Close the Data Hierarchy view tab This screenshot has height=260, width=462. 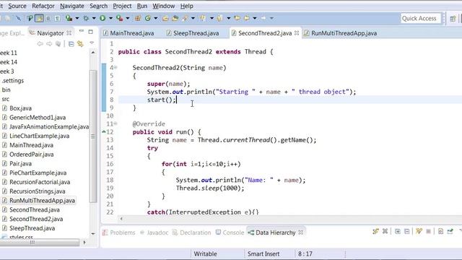click(x=300, y=233)
